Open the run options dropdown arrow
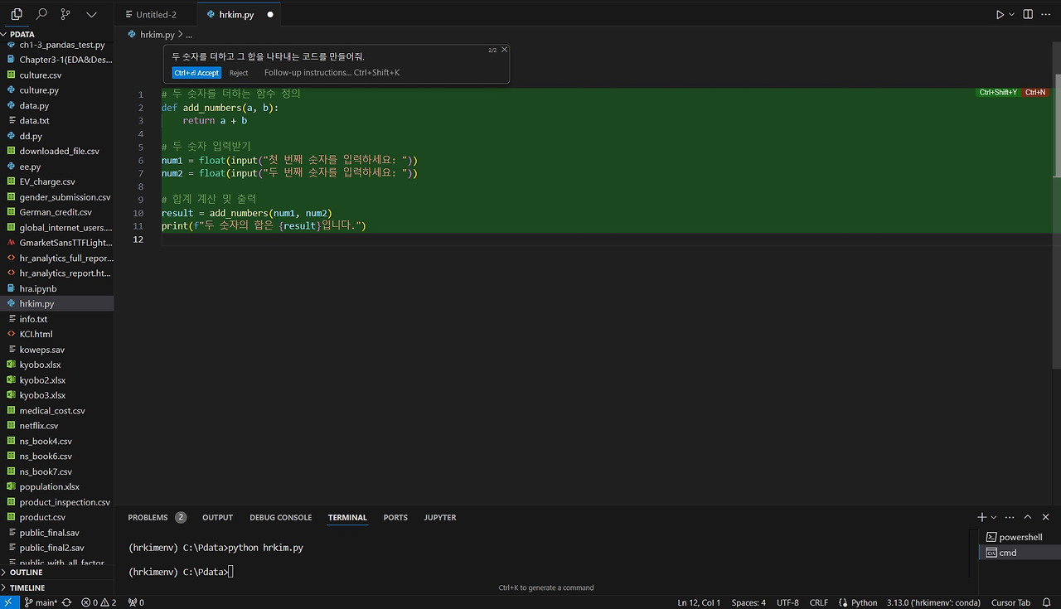This screenshot has width=1061, height=609. 1011,15
